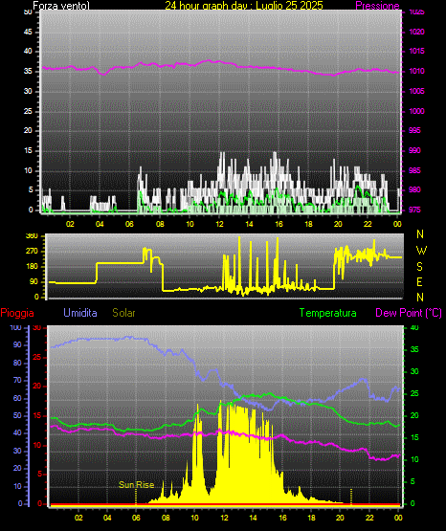The width and height of the screenshot is (446, 531).
Task: Click the Umidita legend label
Action: tap(80, 313)
